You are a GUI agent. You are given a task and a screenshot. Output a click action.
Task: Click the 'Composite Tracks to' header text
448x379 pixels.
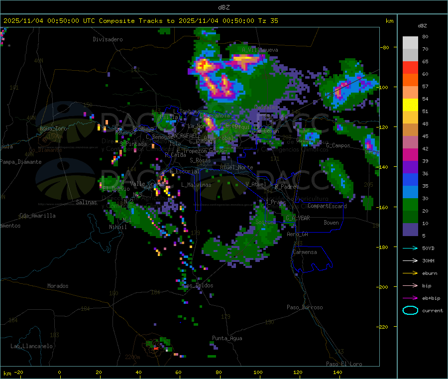coord(136,21)
